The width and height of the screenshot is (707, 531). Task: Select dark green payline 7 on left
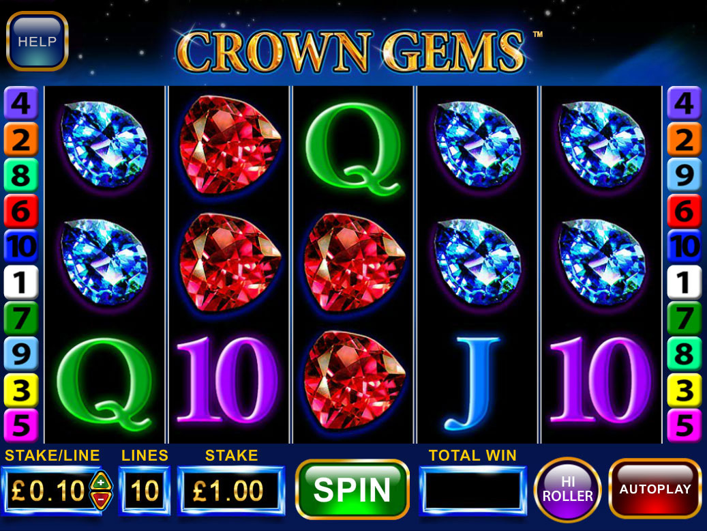coord(20,318)
